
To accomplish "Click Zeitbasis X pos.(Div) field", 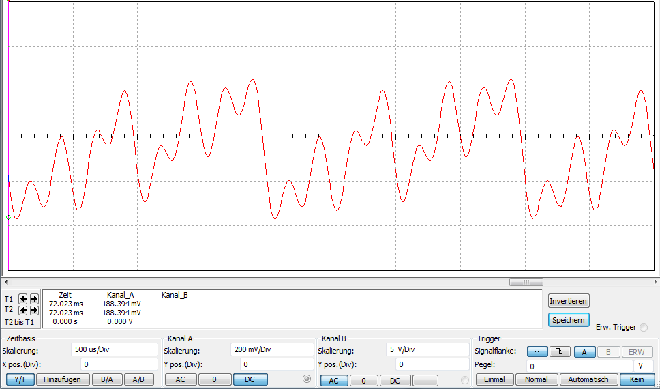I will [x=119, y=364].
